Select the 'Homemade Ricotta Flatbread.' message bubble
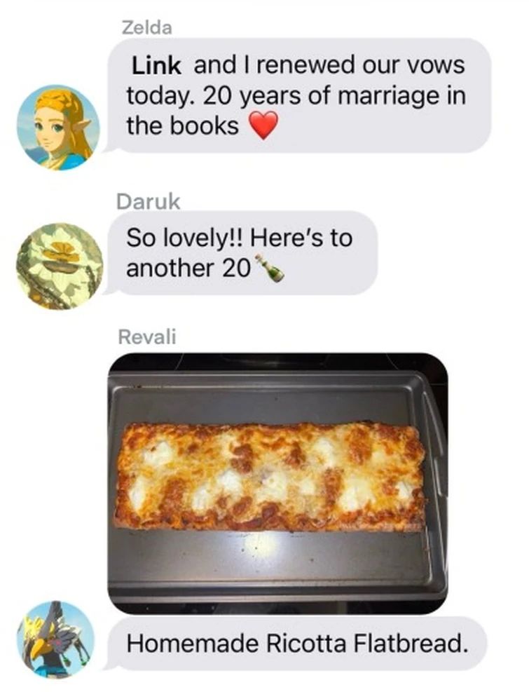This screenshot has height=692, width=529. tap(296, 644)
